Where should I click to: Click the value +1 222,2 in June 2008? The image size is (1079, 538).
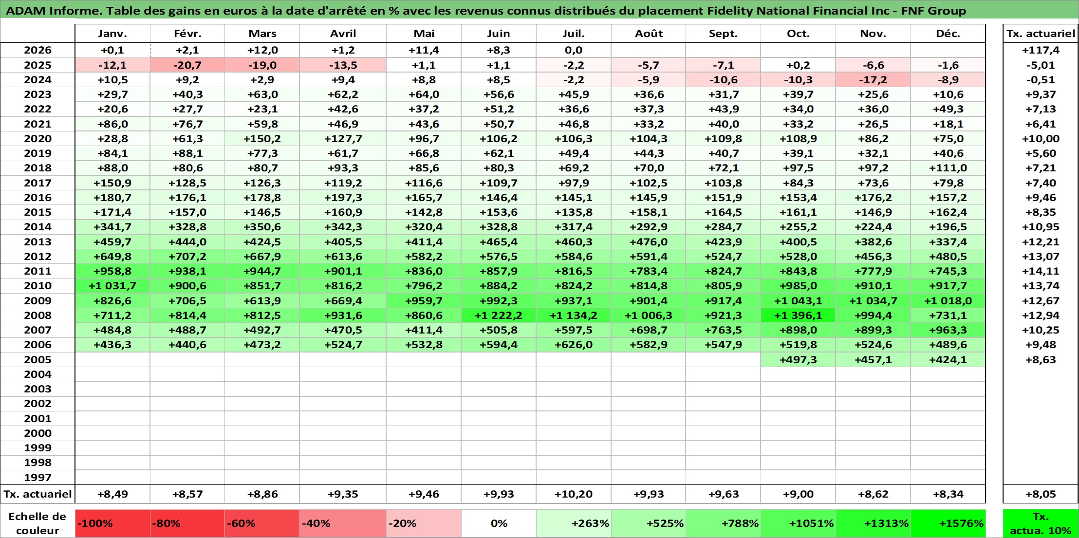point(499,315)
